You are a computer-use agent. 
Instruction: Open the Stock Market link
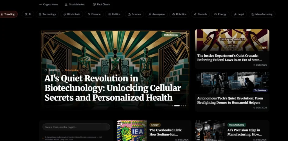point(75,4)
